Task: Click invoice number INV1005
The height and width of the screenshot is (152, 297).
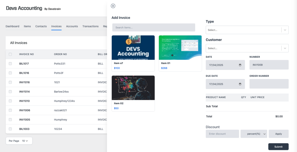Action: pyautogui.click(x=24, y=119)
